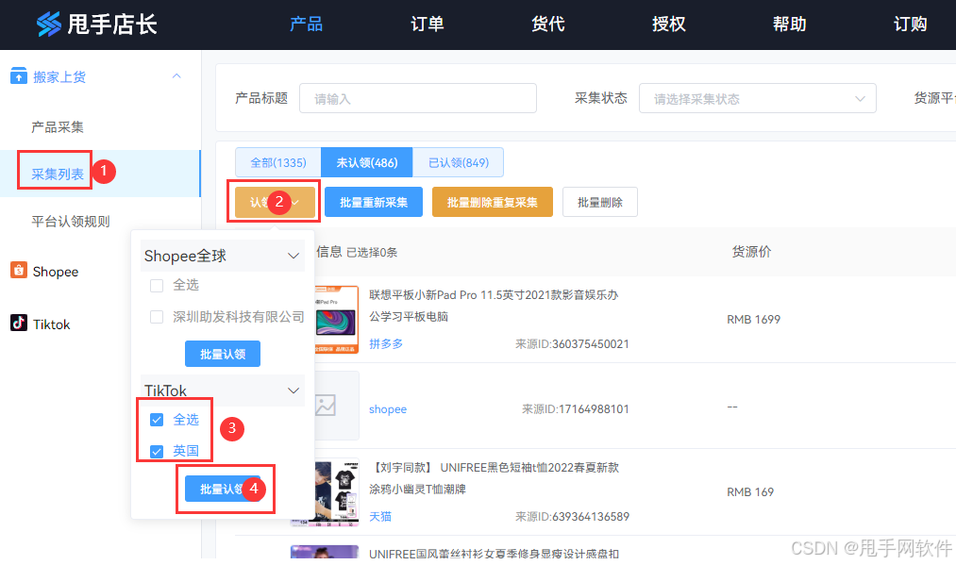The width and height of the screenshot is (956, 565).
Task: Open the 产品 top menu
Action: [306, 24]
